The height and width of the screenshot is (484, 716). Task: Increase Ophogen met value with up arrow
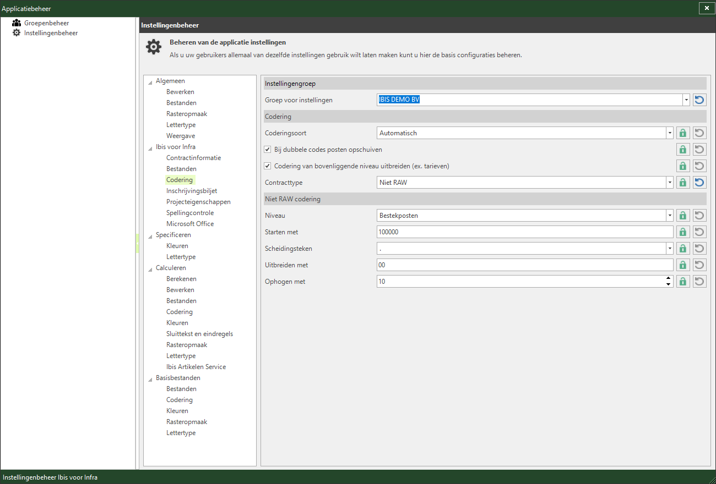coord(669,278)
